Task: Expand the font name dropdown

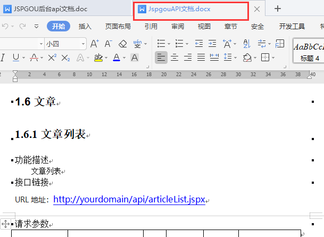Action: click(x=41, y=44)
